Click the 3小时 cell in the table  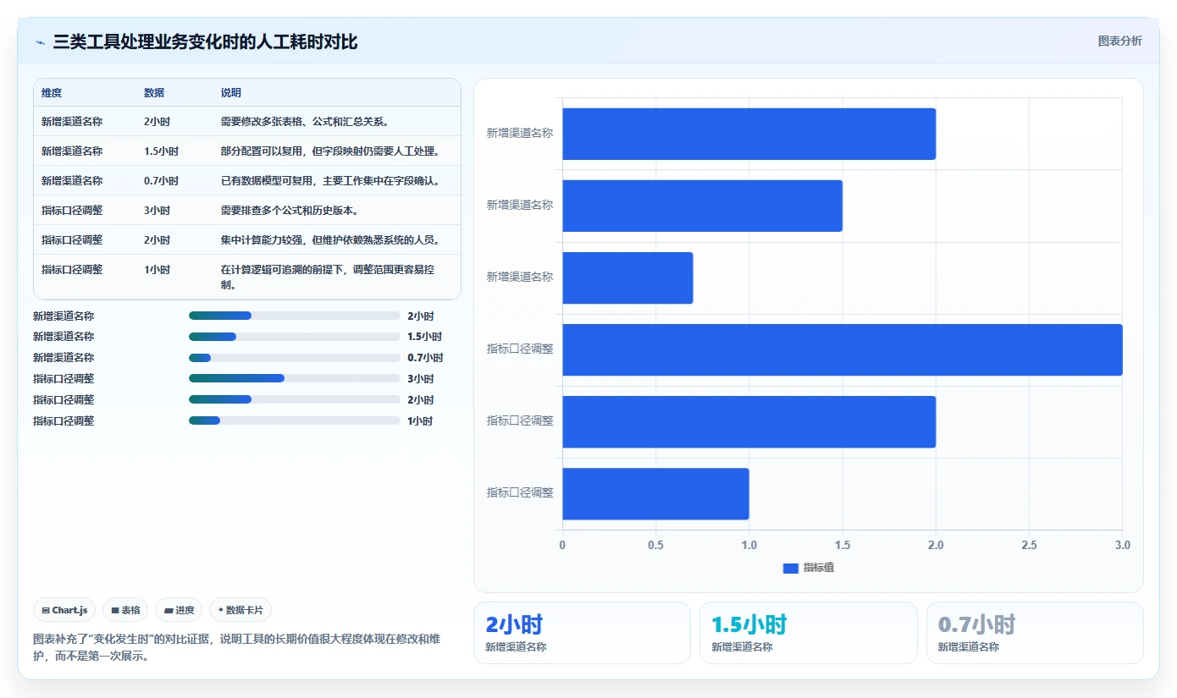tap(157, 211)
